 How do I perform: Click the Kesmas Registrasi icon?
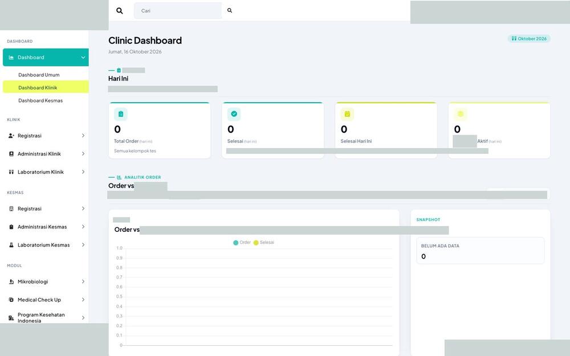[x=11, y=208]
